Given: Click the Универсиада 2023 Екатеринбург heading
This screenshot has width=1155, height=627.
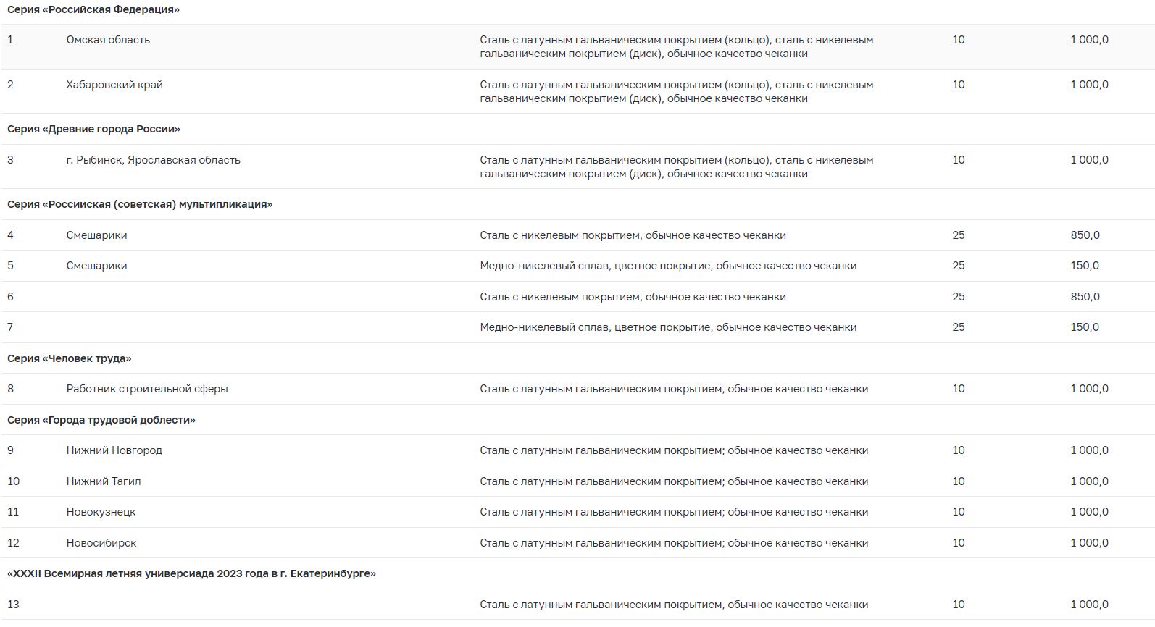Looking at the screenshot, I should click(191, 573).
